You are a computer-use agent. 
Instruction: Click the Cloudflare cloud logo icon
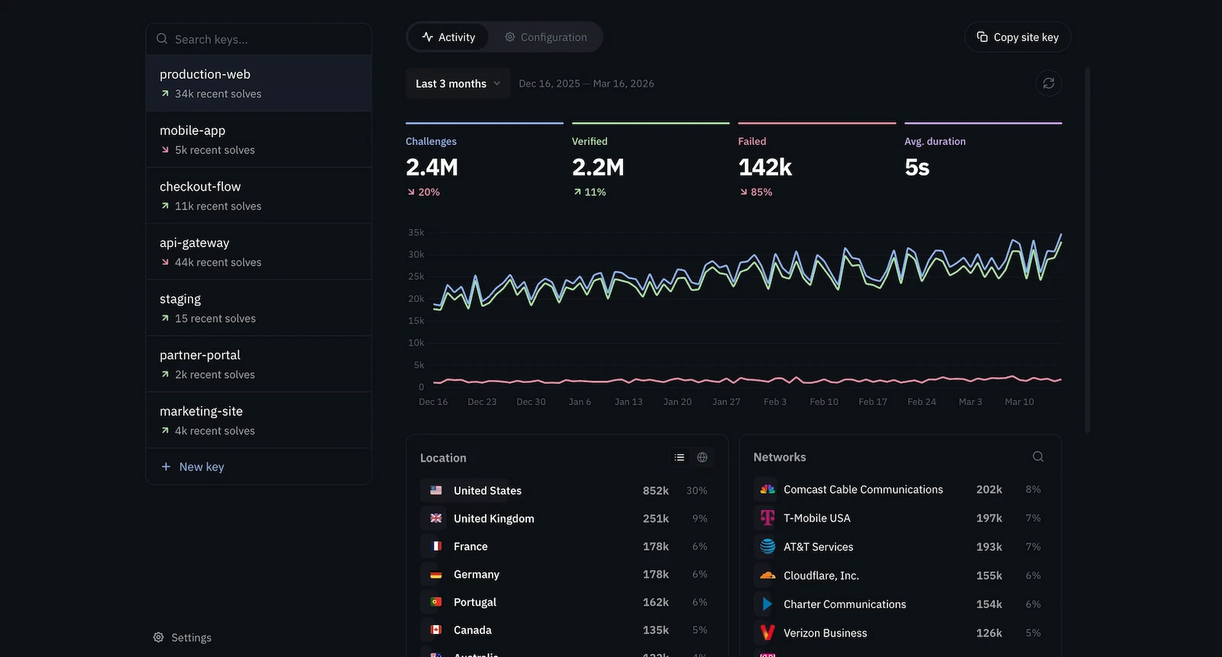coord(768,575)
